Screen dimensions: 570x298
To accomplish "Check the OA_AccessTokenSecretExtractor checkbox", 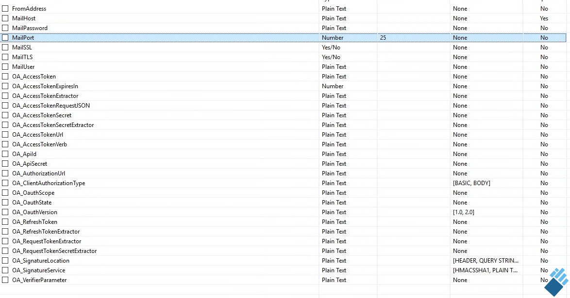I will pos(5,125).
